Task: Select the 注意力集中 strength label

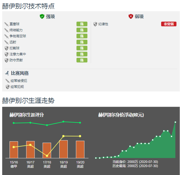Action: pos(18,54)
